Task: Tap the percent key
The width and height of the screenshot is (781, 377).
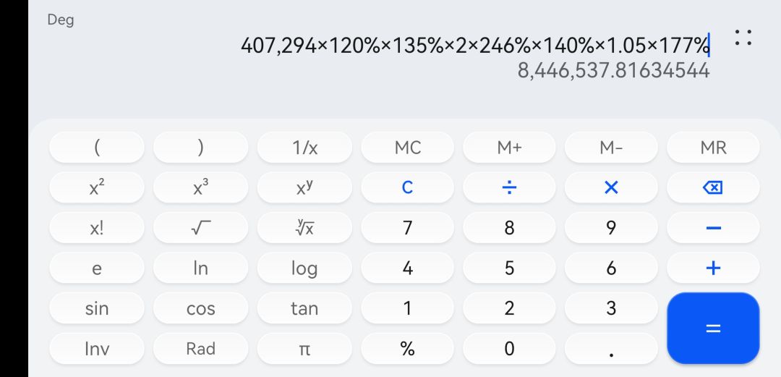Action: pyautogui.click(x=407, y=349)
